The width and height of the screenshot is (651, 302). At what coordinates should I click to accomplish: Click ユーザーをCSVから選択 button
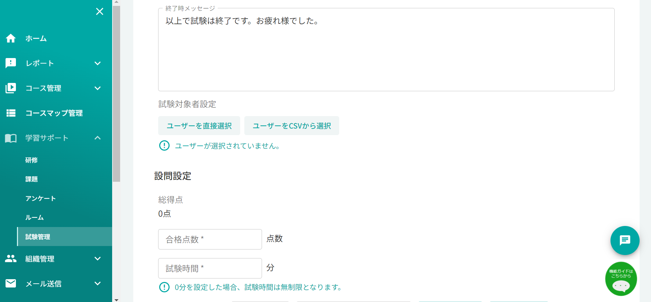(x=292, y=126)
